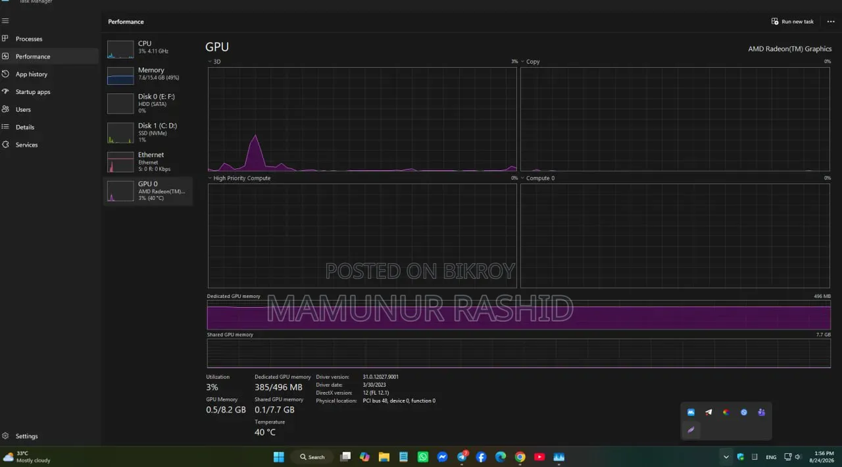The image size is (842, 467).
Task: Click the 0.5/8.2 GB GPU Memory value
Action: click(x=226, y=410)
